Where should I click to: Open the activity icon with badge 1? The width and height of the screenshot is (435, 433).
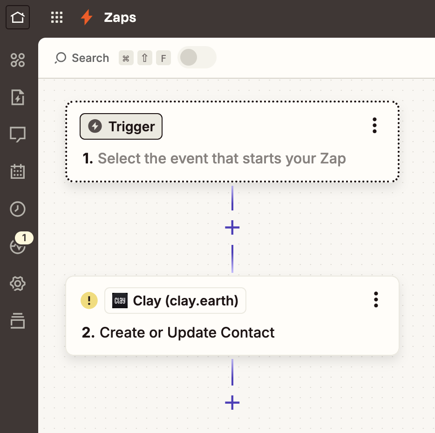point(18,245)
